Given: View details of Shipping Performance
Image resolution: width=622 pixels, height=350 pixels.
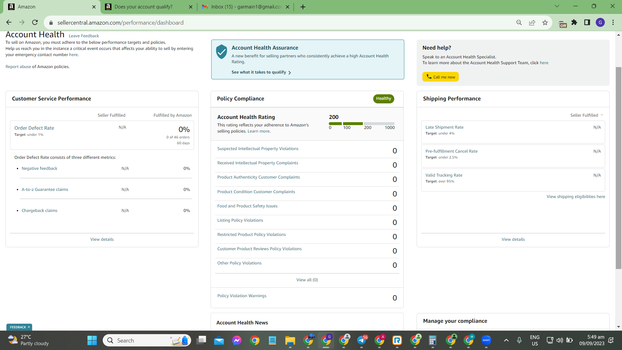Looking at the screenshot, I should (513, 239).
